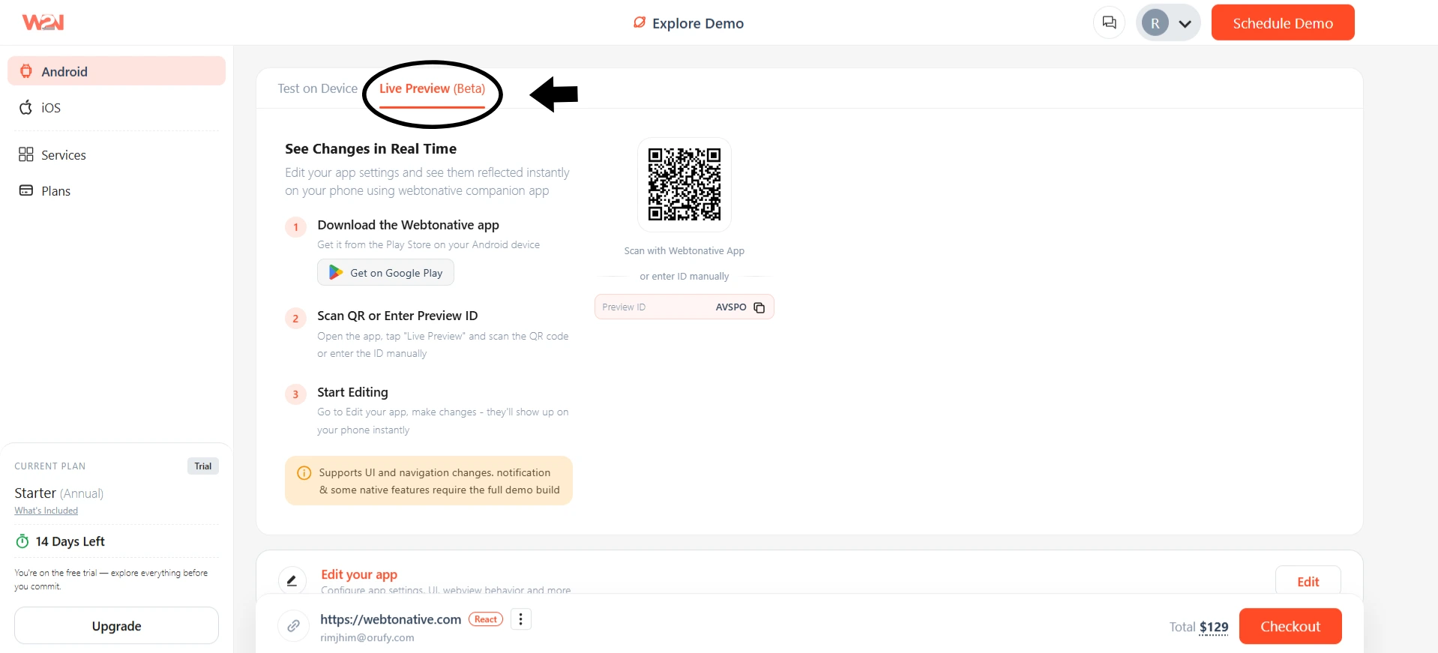Screen dimensions: 1438x653
Task: Click the Get on Google Play button
Action: coord(385,272)
